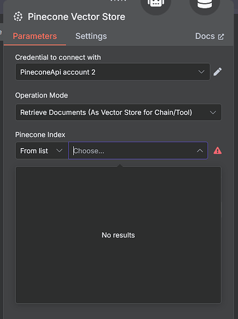Focus the Choose... index search field
This screenshot has height=319, width=238.
138,151
